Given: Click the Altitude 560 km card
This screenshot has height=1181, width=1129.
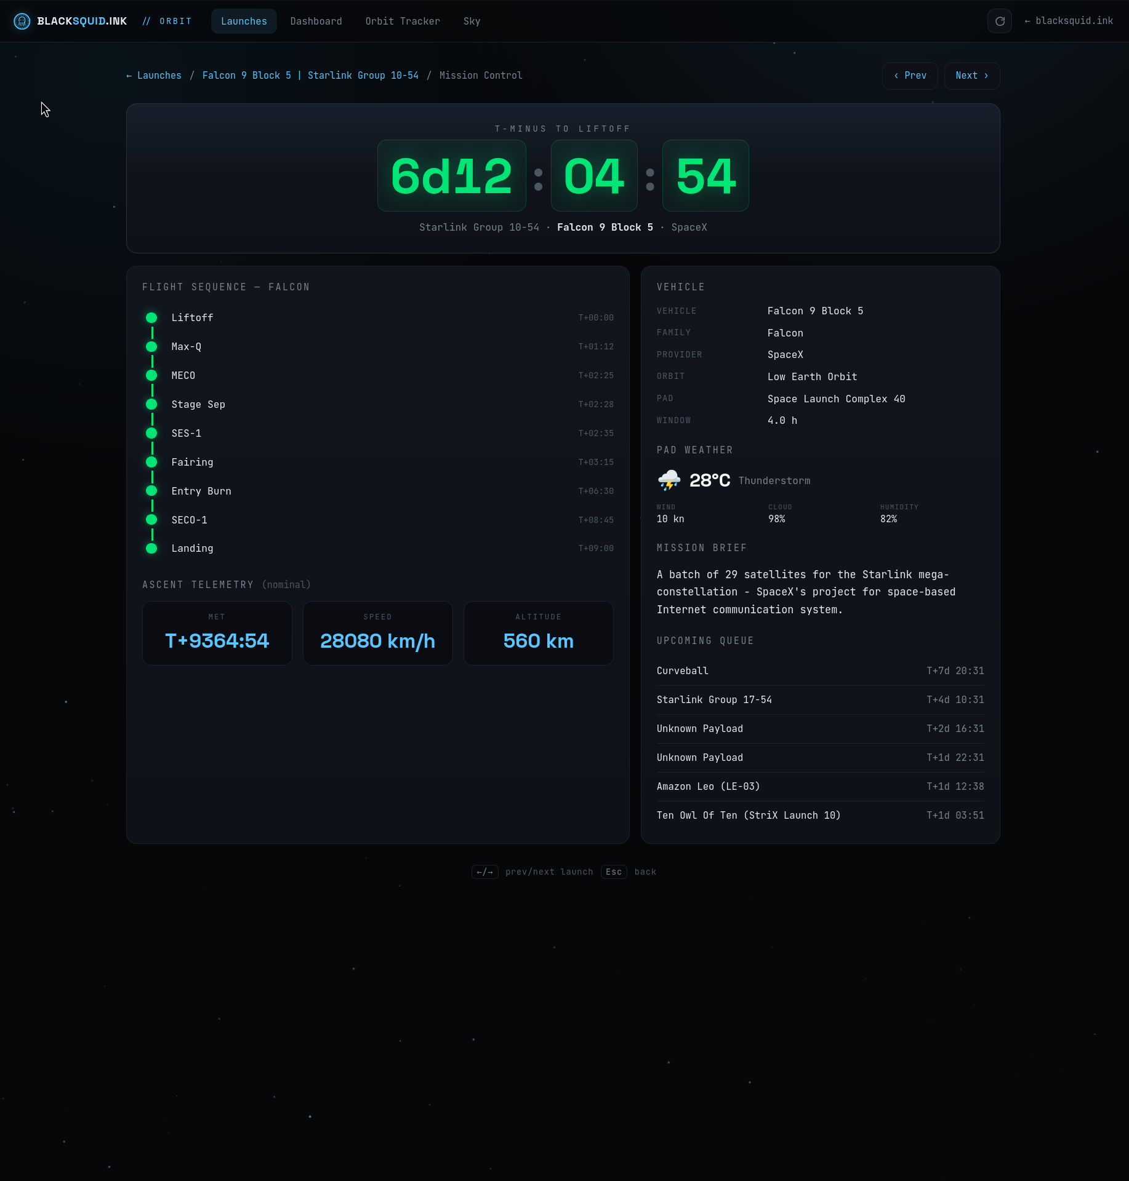Looking at the screenshot, I should [x=539, y=634].
